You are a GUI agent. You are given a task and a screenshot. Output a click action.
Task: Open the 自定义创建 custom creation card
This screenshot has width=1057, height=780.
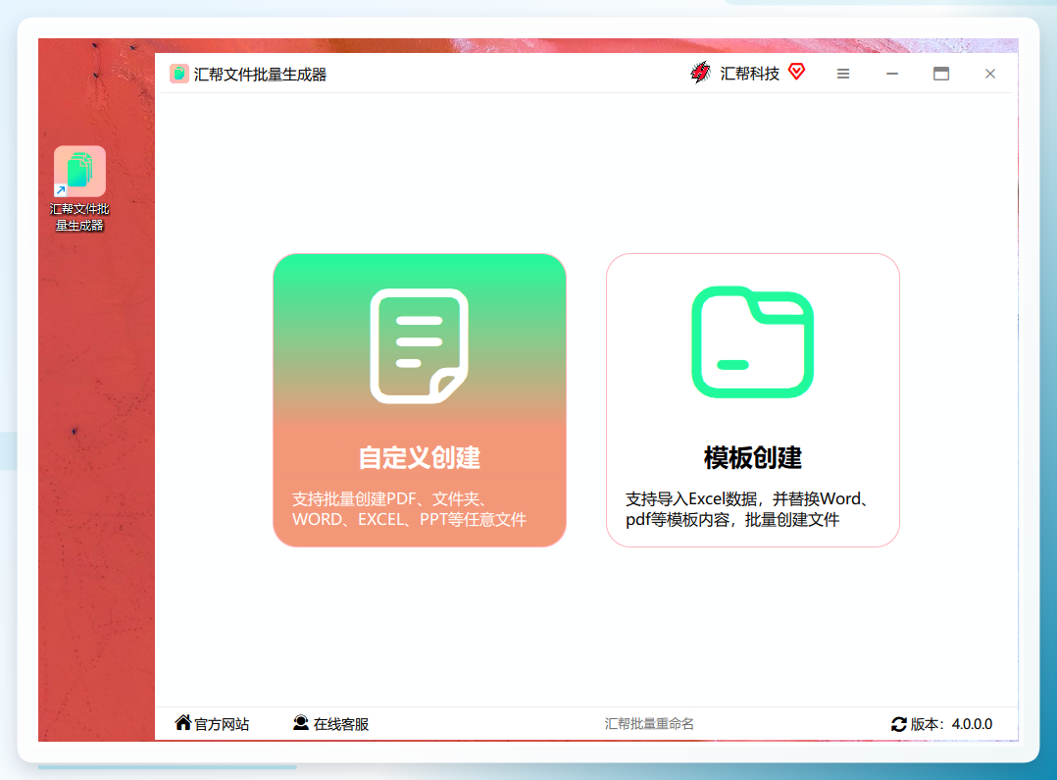pyautogui.click(x=420, y=400)
